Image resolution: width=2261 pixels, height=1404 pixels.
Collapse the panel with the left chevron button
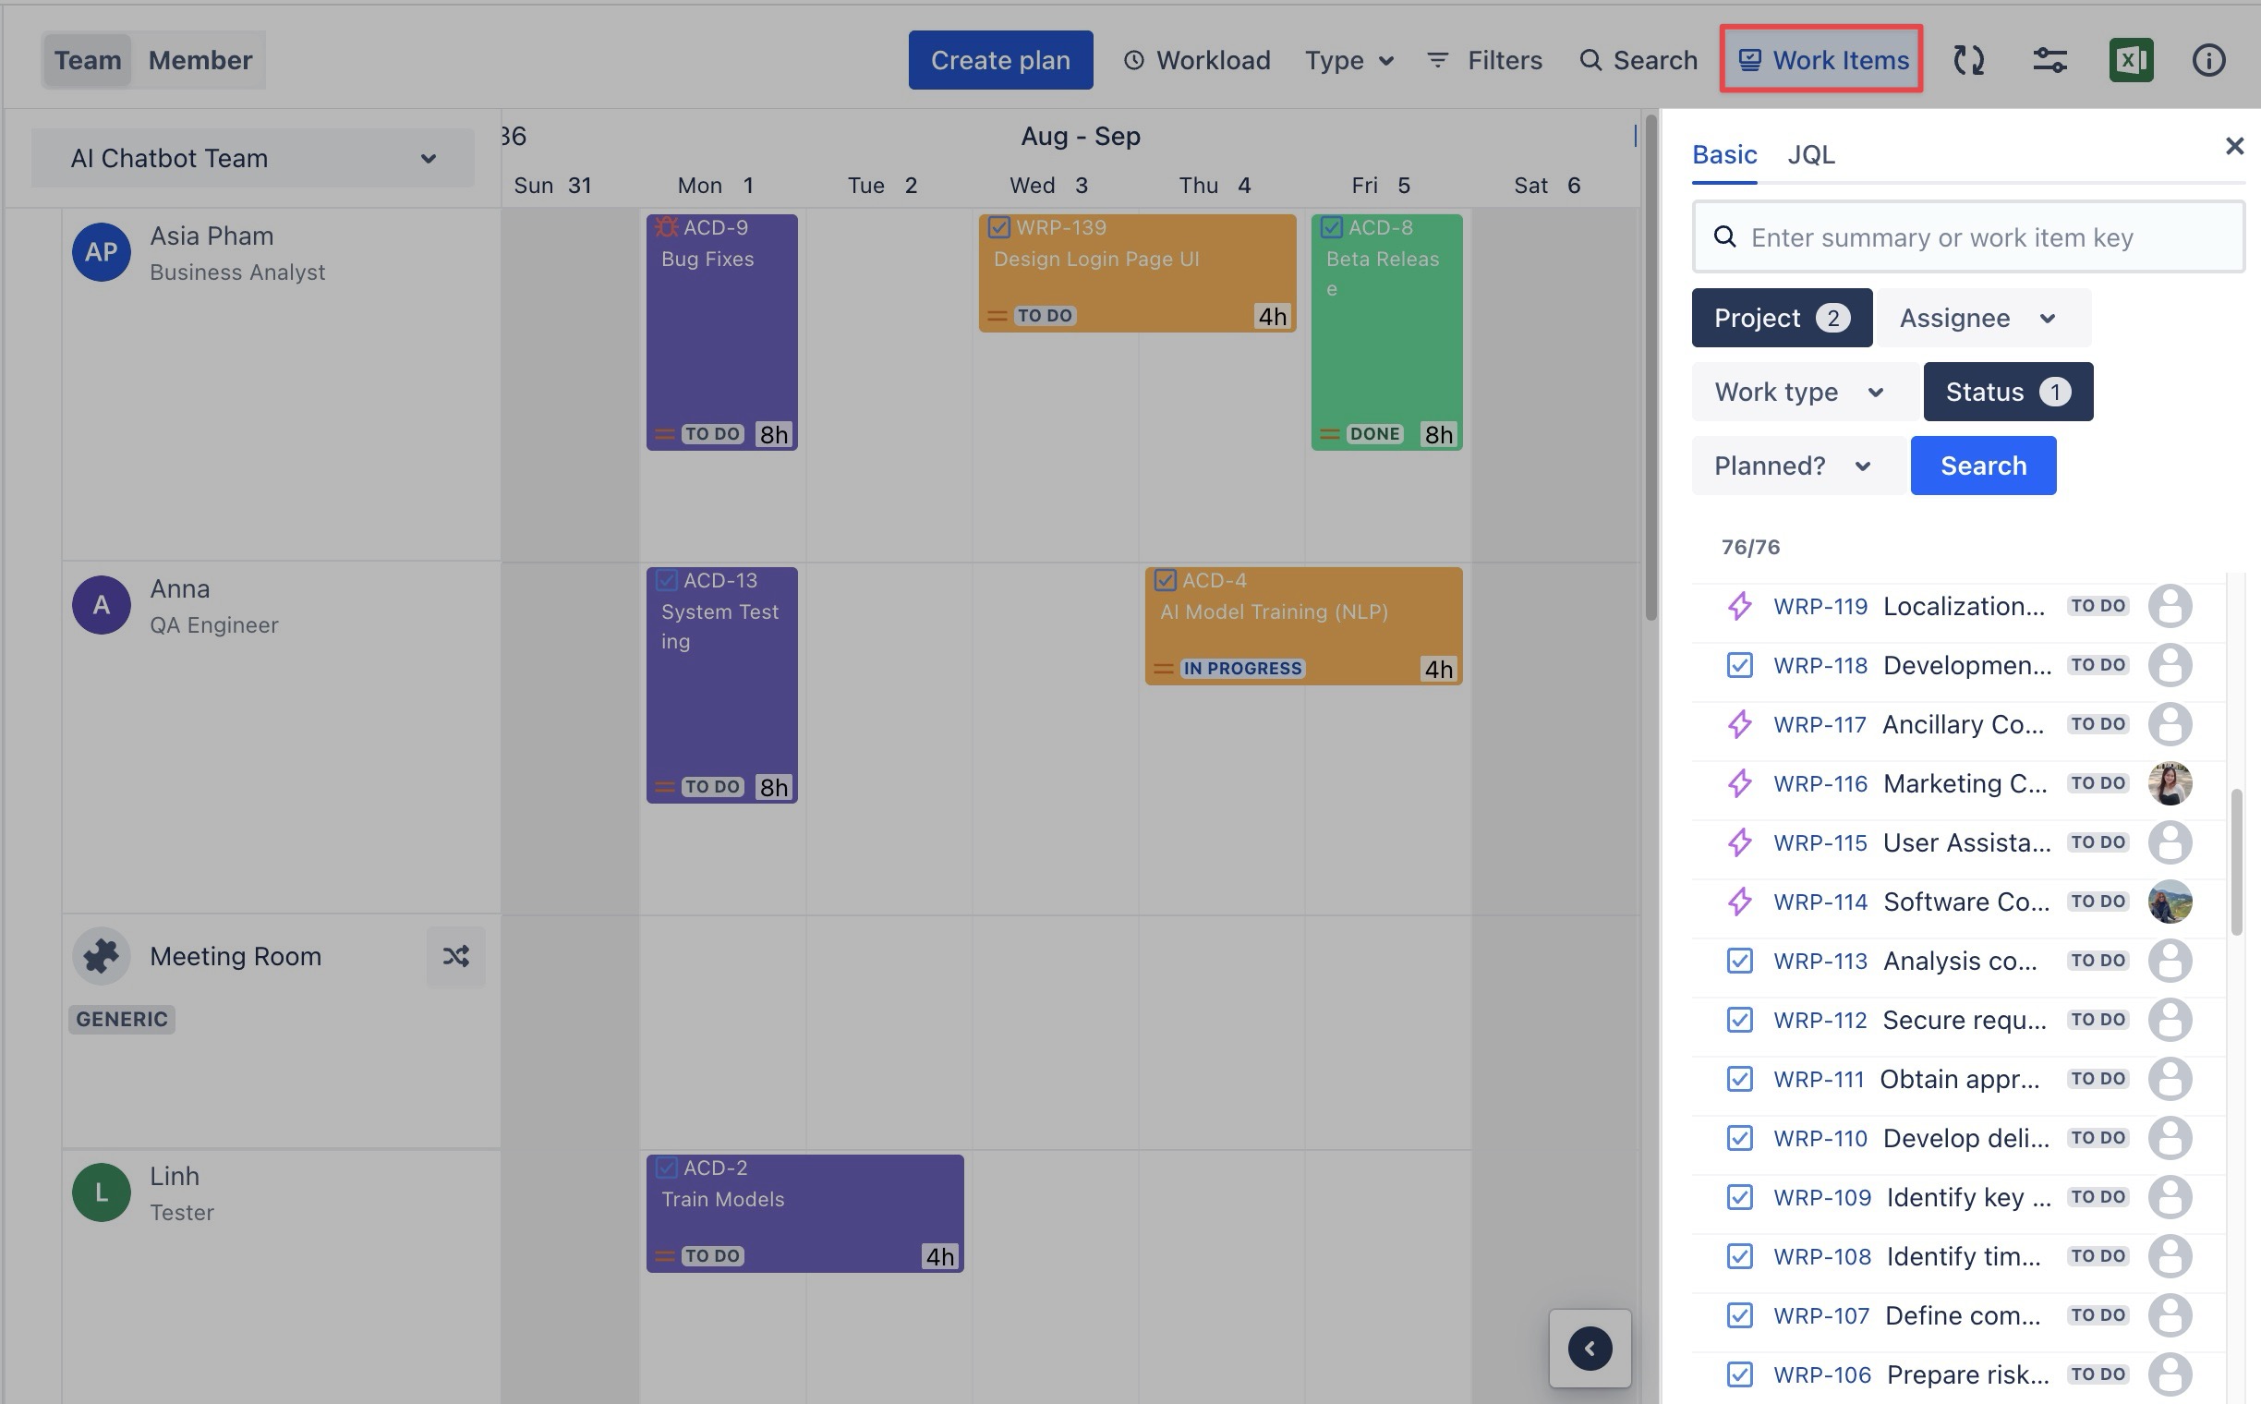tap(1590, 1349)
